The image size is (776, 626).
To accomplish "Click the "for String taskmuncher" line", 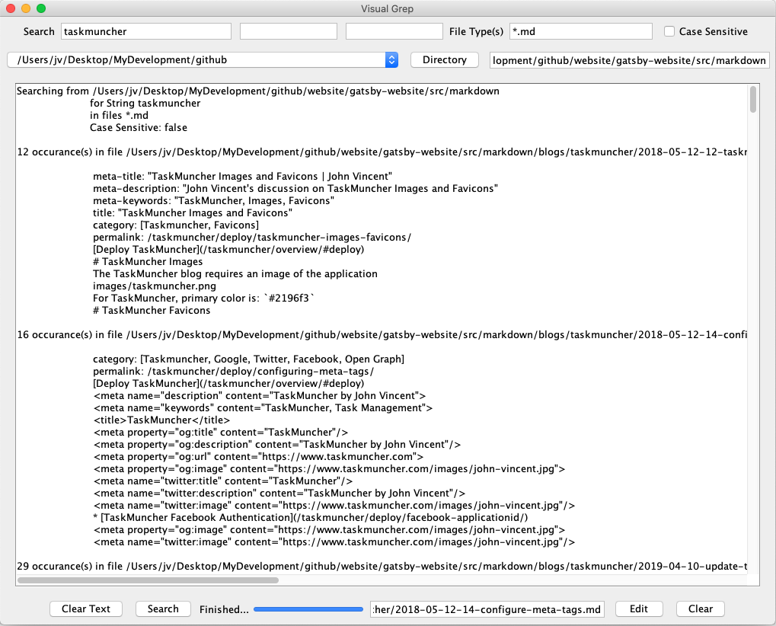I will 145,104.
